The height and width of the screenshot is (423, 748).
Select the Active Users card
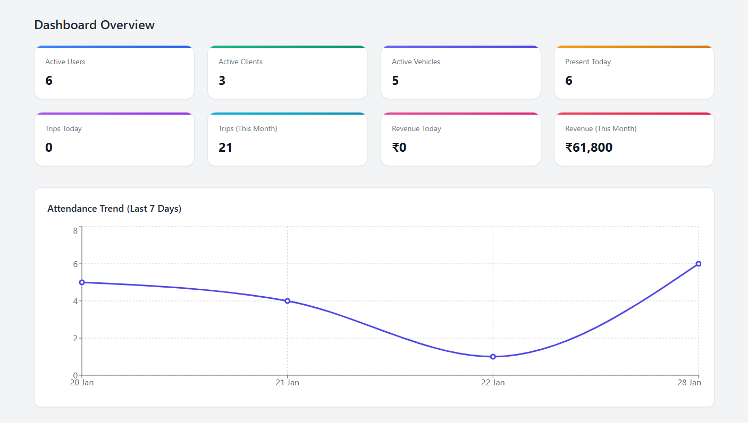point(114,72)
